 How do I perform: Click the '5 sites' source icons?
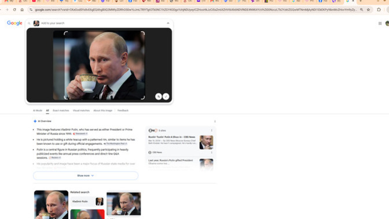[153, 130]
